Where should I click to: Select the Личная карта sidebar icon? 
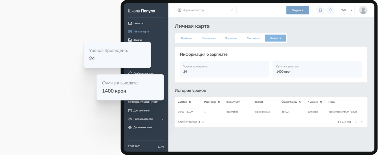tap(130, 32)
